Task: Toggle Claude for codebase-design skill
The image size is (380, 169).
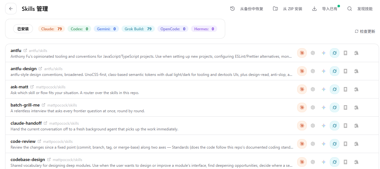Action: tap(302, 162)
